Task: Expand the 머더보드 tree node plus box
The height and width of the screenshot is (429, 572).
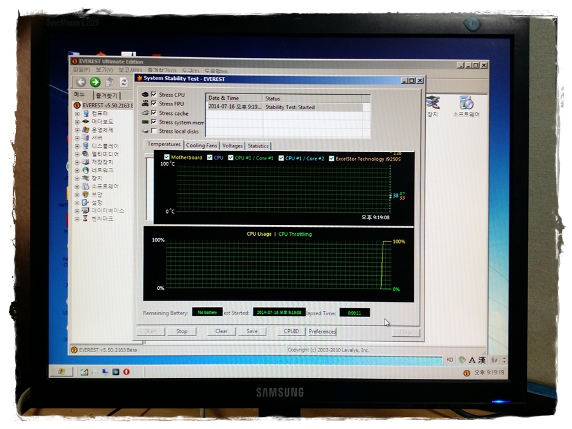Action: [x=77, y=122]
